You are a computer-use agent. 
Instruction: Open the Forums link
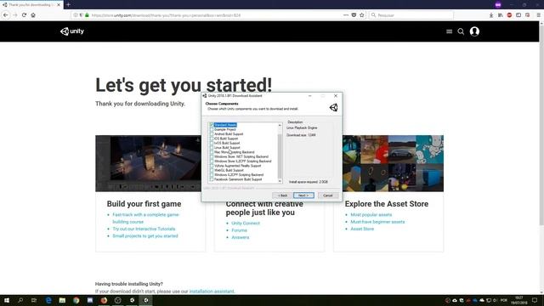tap(240, 230)
